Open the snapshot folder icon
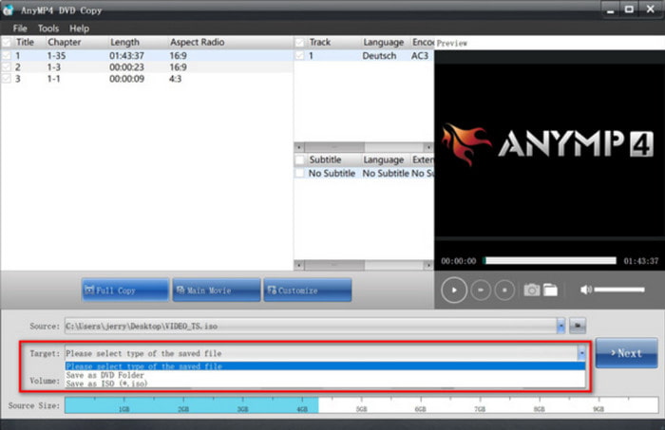The image size is (665, 430). [550, 290]
